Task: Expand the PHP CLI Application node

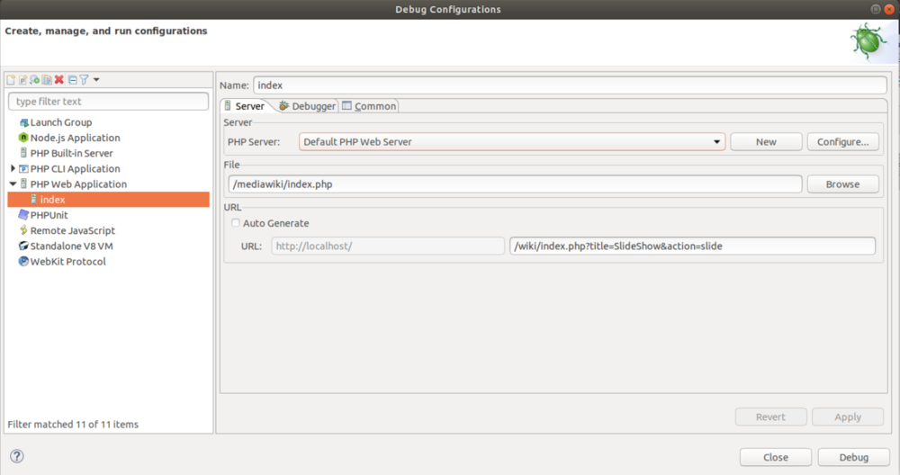Action: (x=13, y=168)
